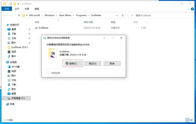Select This PC (此电脑) in sidebar
This screenshot has width=196, height=124.
[x=13, y=62]
